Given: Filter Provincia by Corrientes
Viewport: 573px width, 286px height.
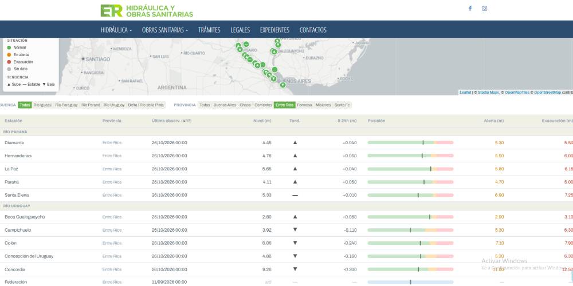Looking at the screenshot, I should click(x=263, y=105).
